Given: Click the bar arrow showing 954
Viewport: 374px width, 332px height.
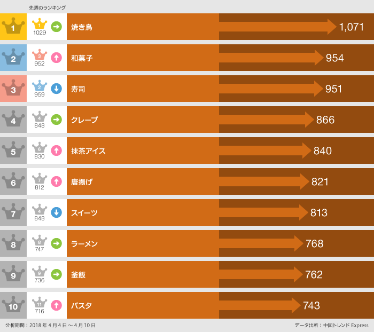Looking at the screenshot, I should (x=271, y=58).
